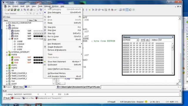Select AVR Simulator Options menu entry
188x106 pixels.
[x=63, y=77]
